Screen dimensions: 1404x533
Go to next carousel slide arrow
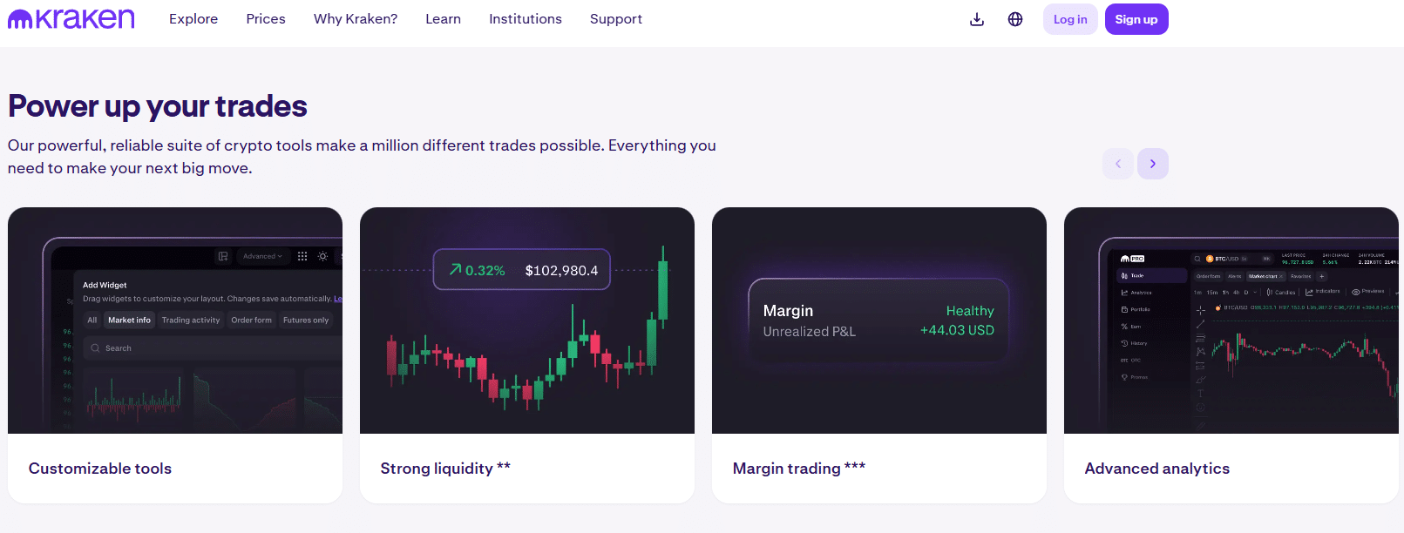(1153, 164)
